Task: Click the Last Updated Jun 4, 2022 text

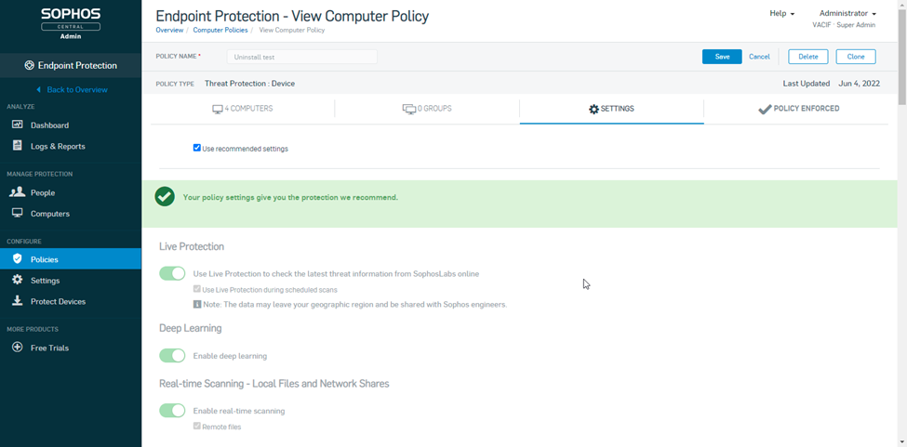Action: click(x=832, y=84)
